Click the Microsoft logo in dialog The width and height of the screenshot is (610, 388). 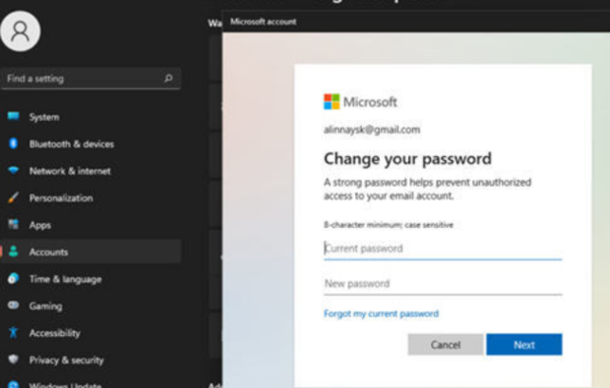coord(332,102)
